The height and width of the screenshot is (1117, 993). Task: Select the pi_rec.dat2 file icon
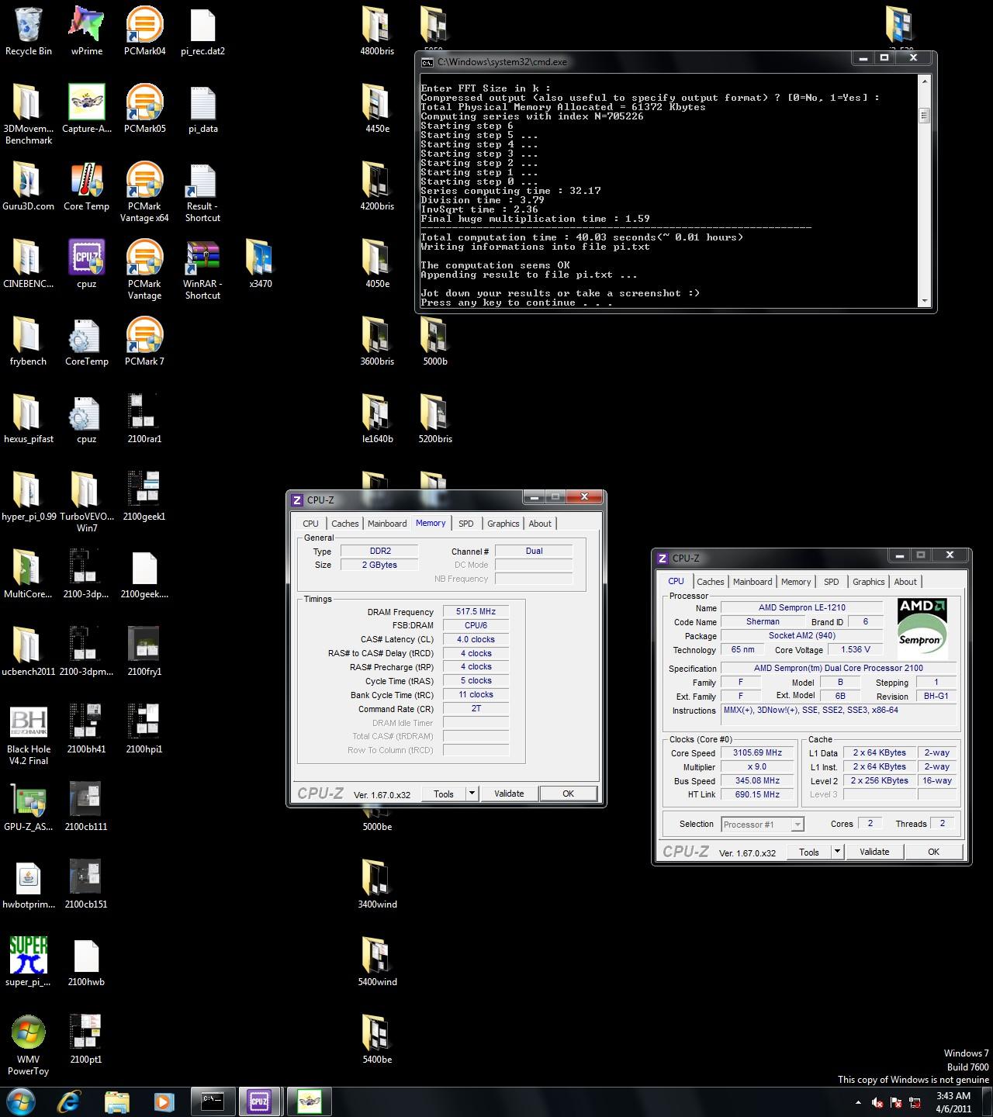pos(202,31)
